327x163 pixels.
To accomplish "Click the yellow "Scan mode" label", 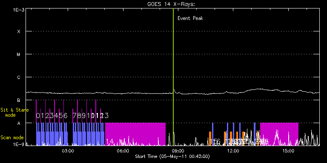I will (12, 138).
